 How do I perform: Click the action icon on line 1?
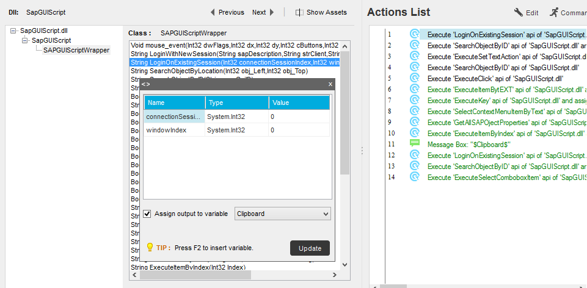[x=415, y=35]
